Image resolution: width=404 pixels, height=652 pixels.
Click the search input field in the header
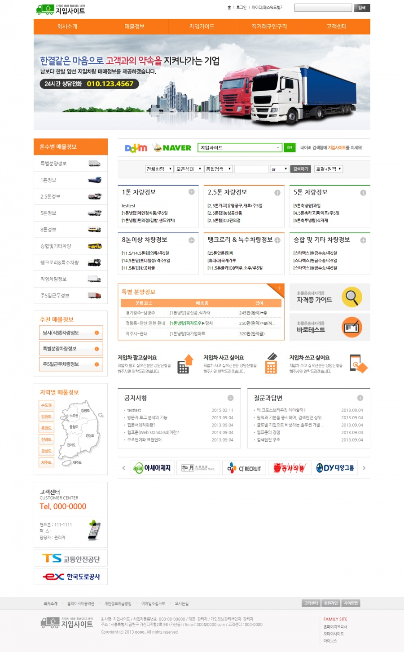click(x=323, y=8)
